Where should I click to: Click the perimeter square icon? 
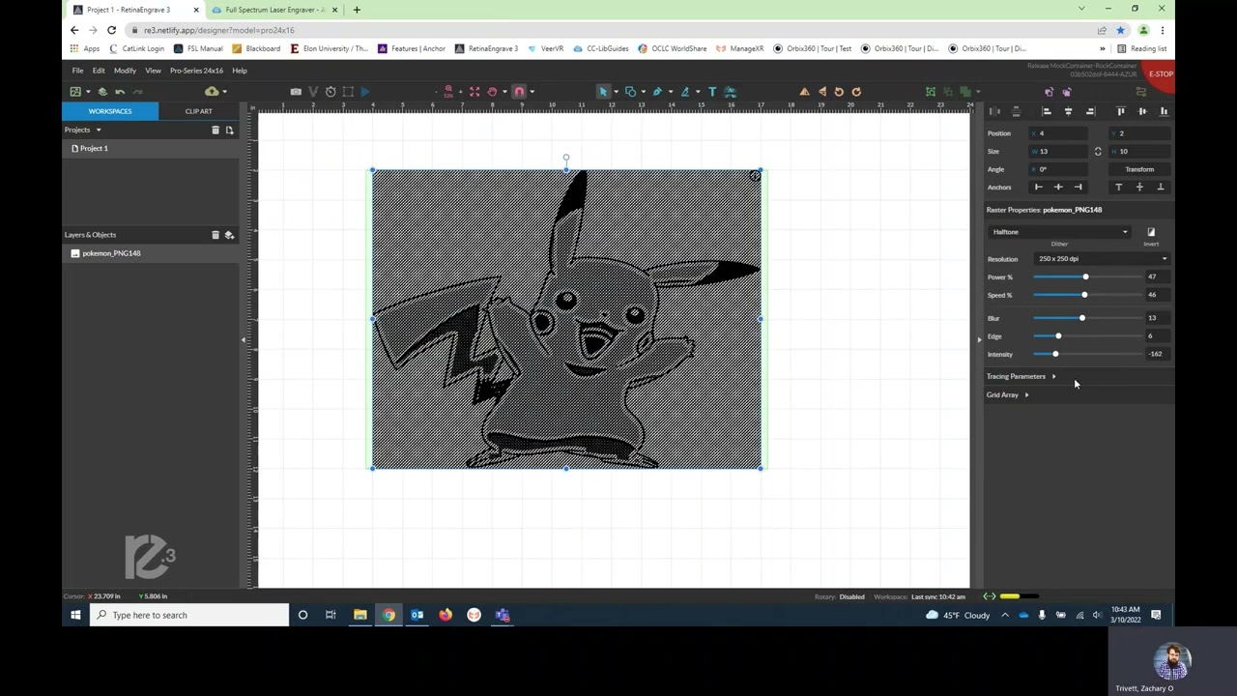pos(348,92)
